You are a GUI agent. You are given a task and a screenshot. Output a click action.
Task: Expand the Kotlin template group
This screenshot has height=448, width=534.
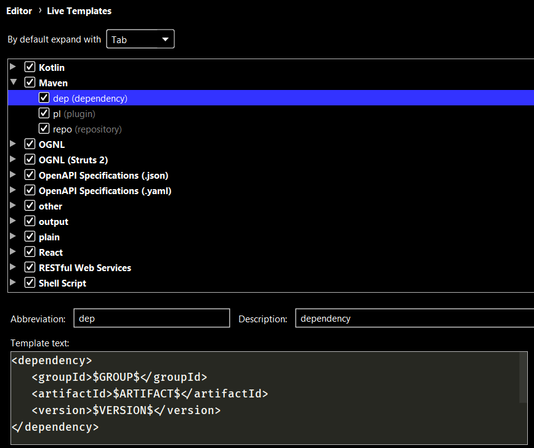[x=14, y=67]
